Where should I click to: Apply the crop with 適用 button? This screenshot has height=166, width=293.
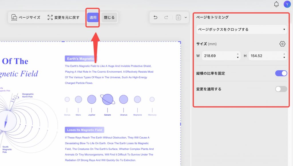[93, 17]
